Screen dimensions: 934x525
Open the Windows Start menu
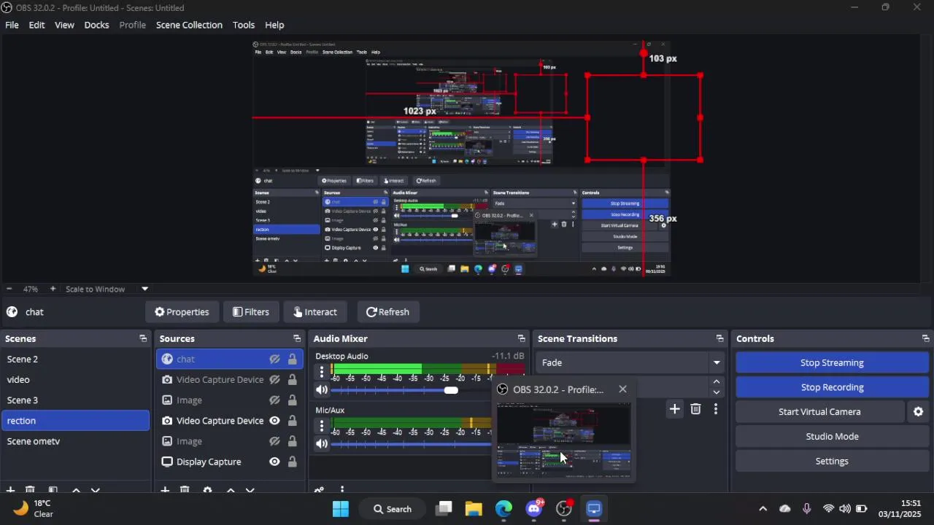340,509
